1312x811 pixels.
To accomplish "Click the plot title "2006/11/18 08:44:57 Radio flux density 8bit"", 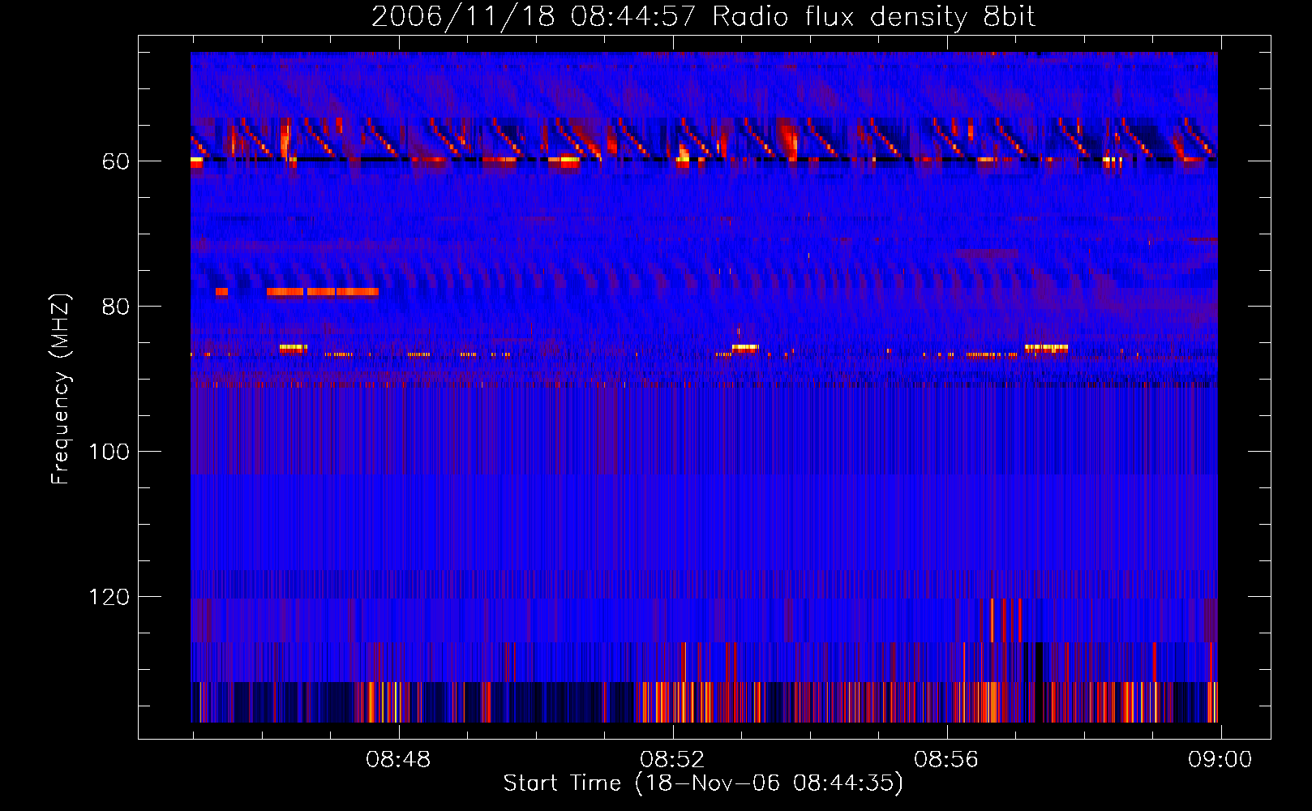I will pyautogui.click(x=703, y=17).
